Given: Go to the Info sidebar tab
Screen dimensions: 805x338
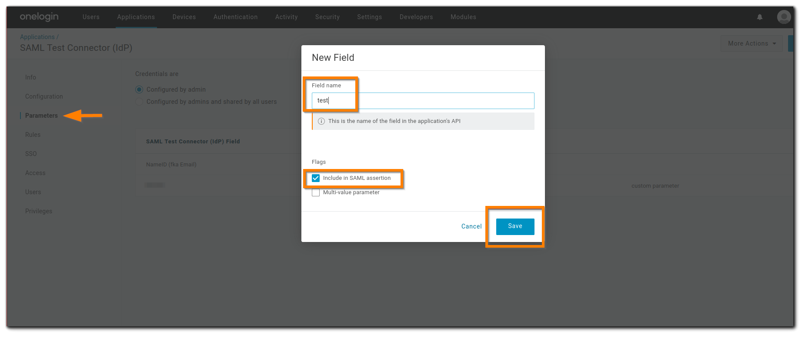Looking at the screenshot, I should point(30,77).
